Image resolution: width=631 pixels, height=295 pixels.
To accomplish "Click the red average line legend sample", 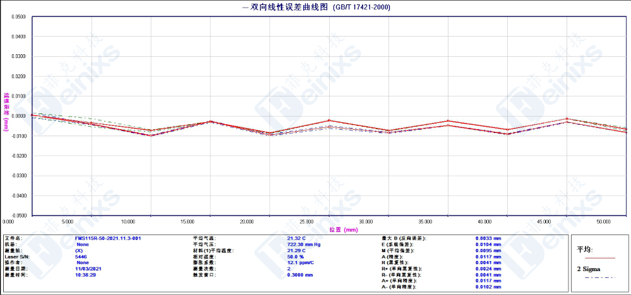I will pyautogui.click(x=596, y=258).
